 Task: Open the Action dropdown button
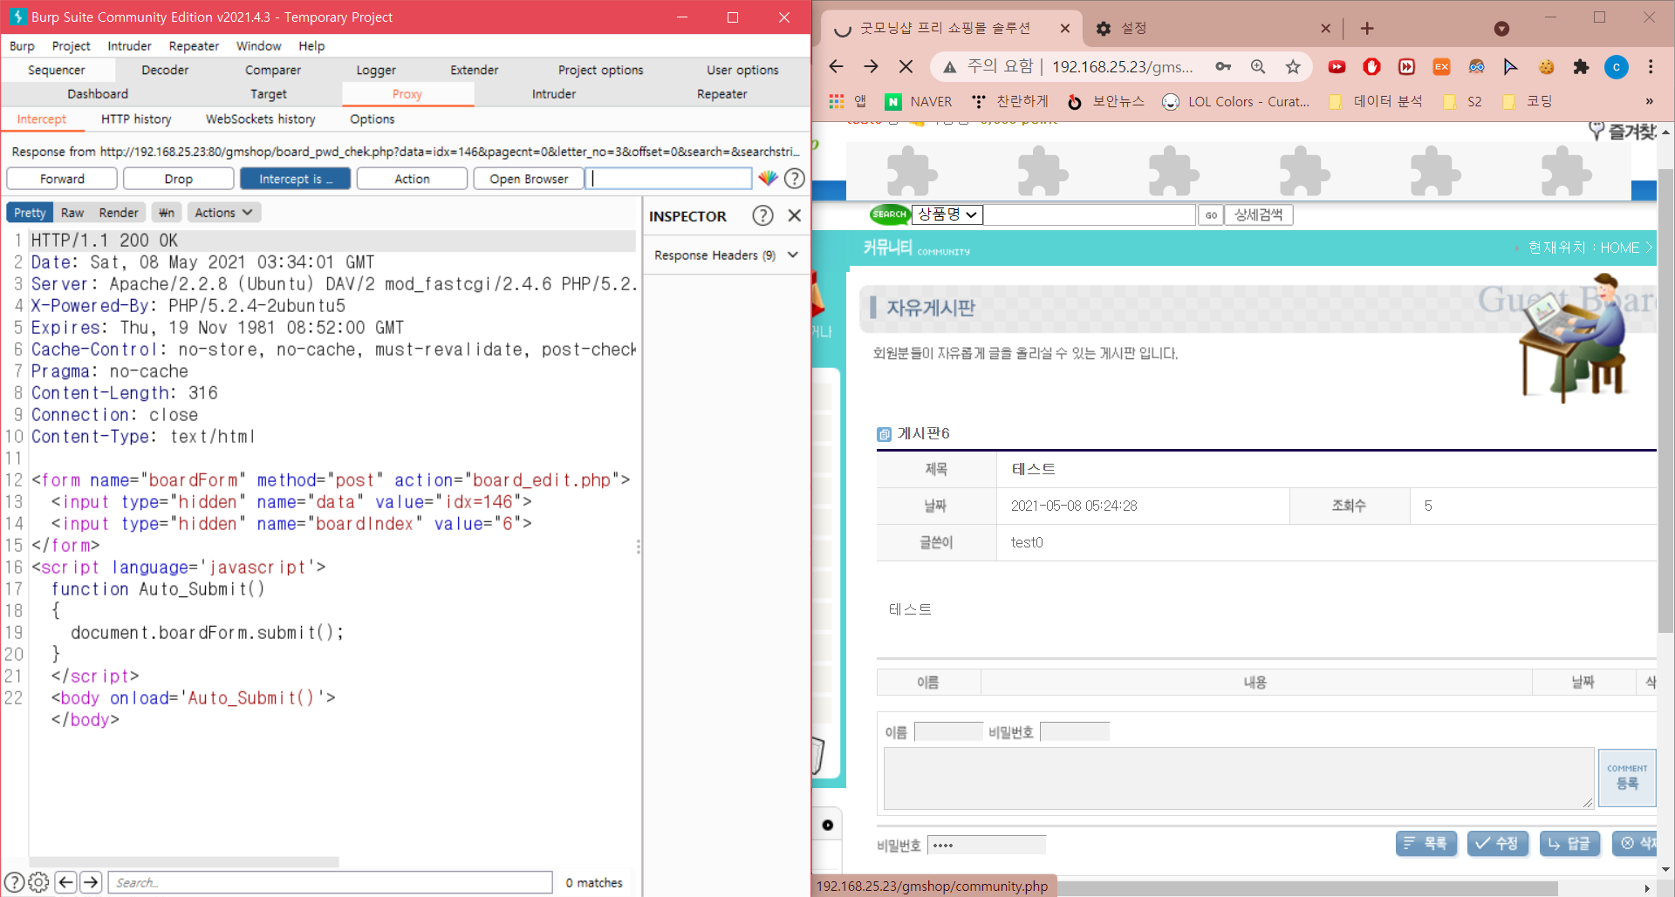[412, 179]
